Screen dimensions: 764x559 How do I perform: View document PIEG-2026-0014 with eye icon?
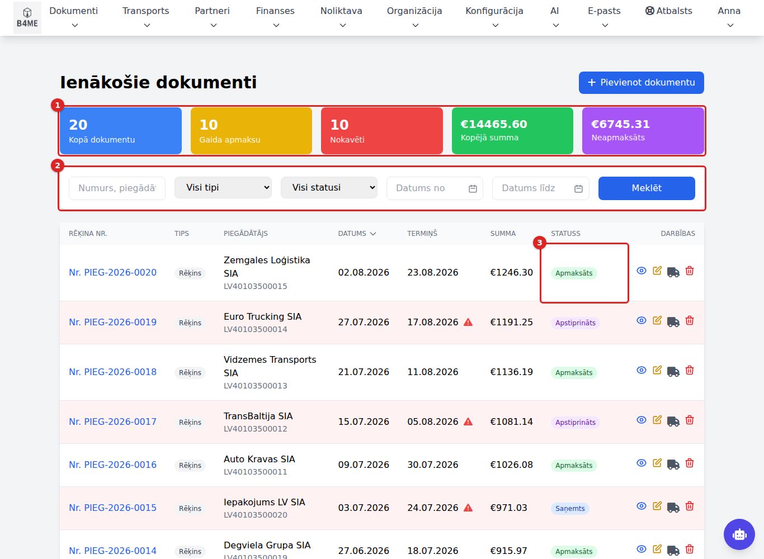click(642, 549)
